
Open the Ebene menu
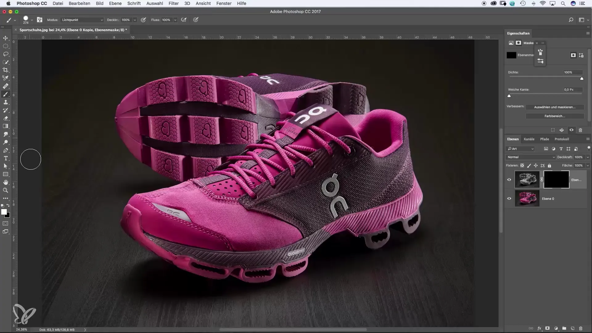pyautogui.click(x=115, y=3)
